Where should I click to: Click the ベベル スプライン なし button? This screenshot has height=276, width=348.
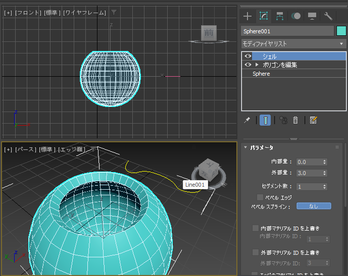pyautogui.click(x=314, y=206)
